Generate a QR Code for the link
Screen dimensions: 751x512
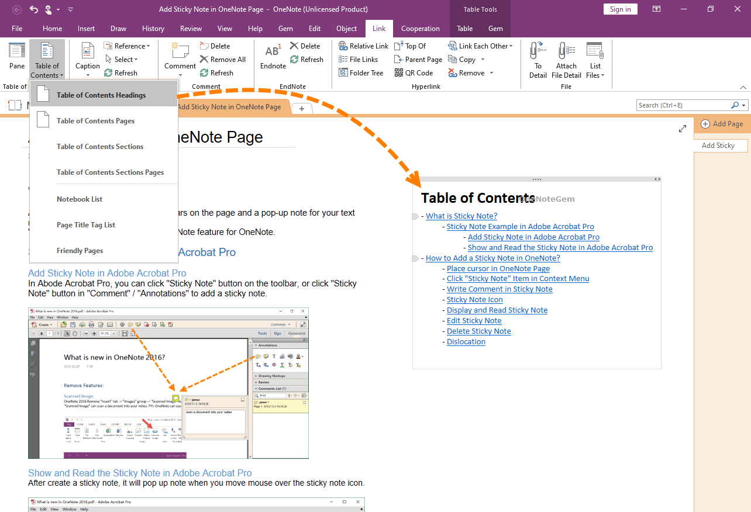coord(415,72)
